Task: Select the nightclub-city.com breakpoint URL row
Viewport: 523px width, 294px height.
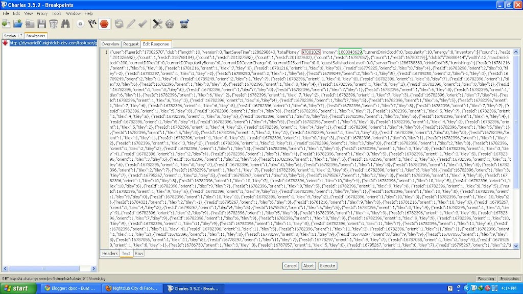Action: coord(53,43)
